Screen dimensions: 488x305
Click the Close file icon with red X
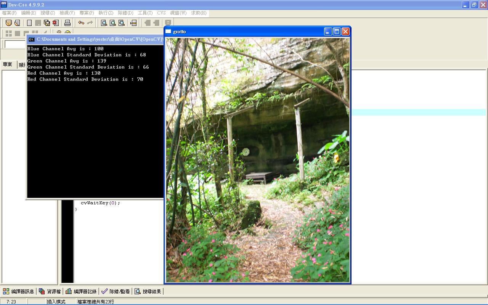click(x=56, y=23)
